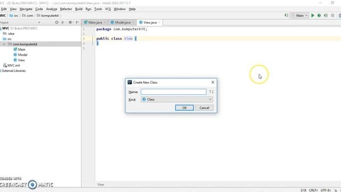The width and height of the screenshot is (341, 192).
Task: Open the Main run configuration dropdown
Action: click(x=299, y=15)
